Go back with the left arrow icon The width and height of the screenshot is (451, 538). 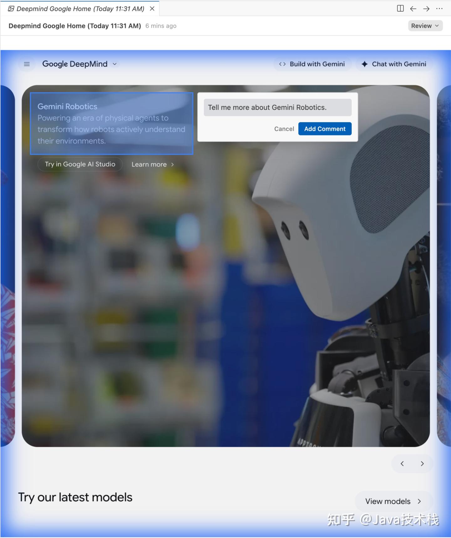point(413,8)
